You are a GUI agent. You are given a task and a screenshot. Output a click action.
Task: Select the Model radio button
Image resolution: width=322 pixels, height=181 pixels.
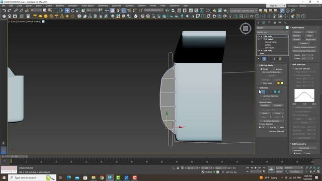262,69
